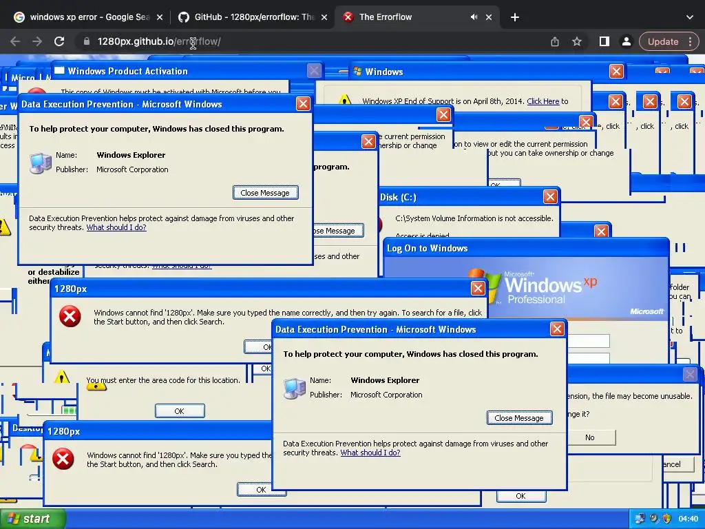Click OK in the area code warning dialog
The image size is (705, 529).
tap(180, 411)
